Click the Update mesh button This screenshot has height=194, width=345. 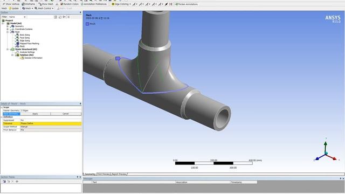point(13,9)
